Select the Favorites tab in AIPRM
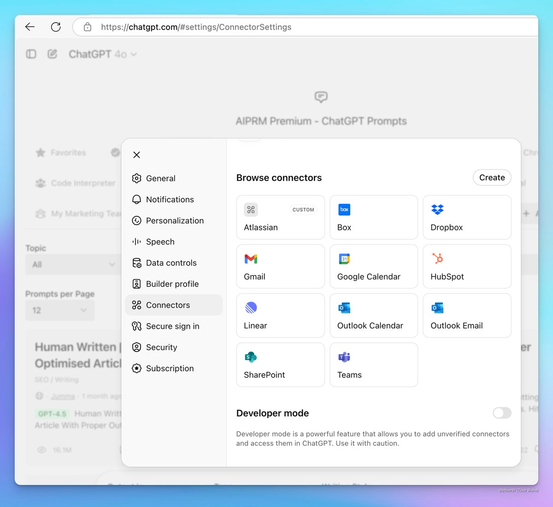Image resolution: width=553 pixels, height=507 pixels. (x=61, y=153)
